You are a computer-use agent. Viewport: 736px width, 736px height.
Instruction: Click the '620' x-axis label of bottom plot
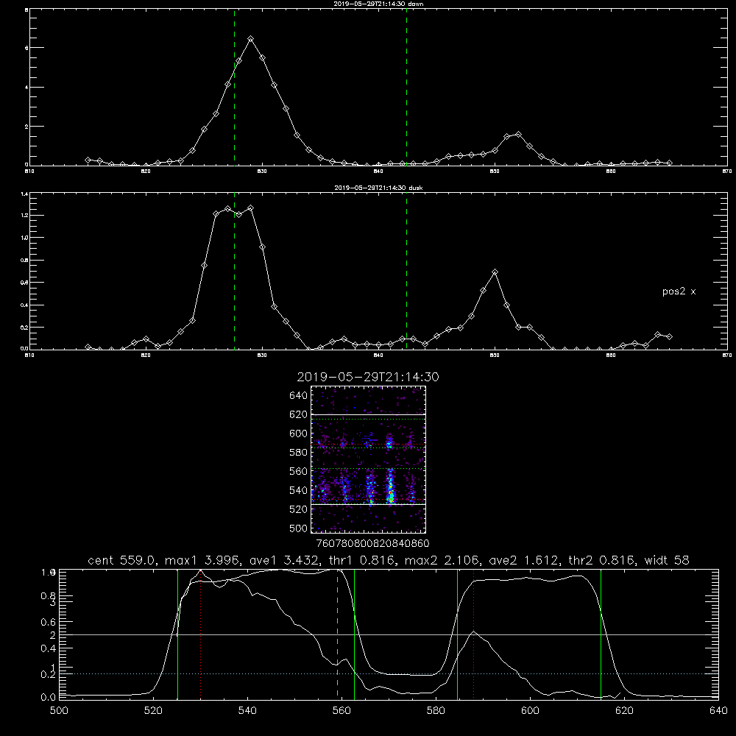click(x=625, y=711)
